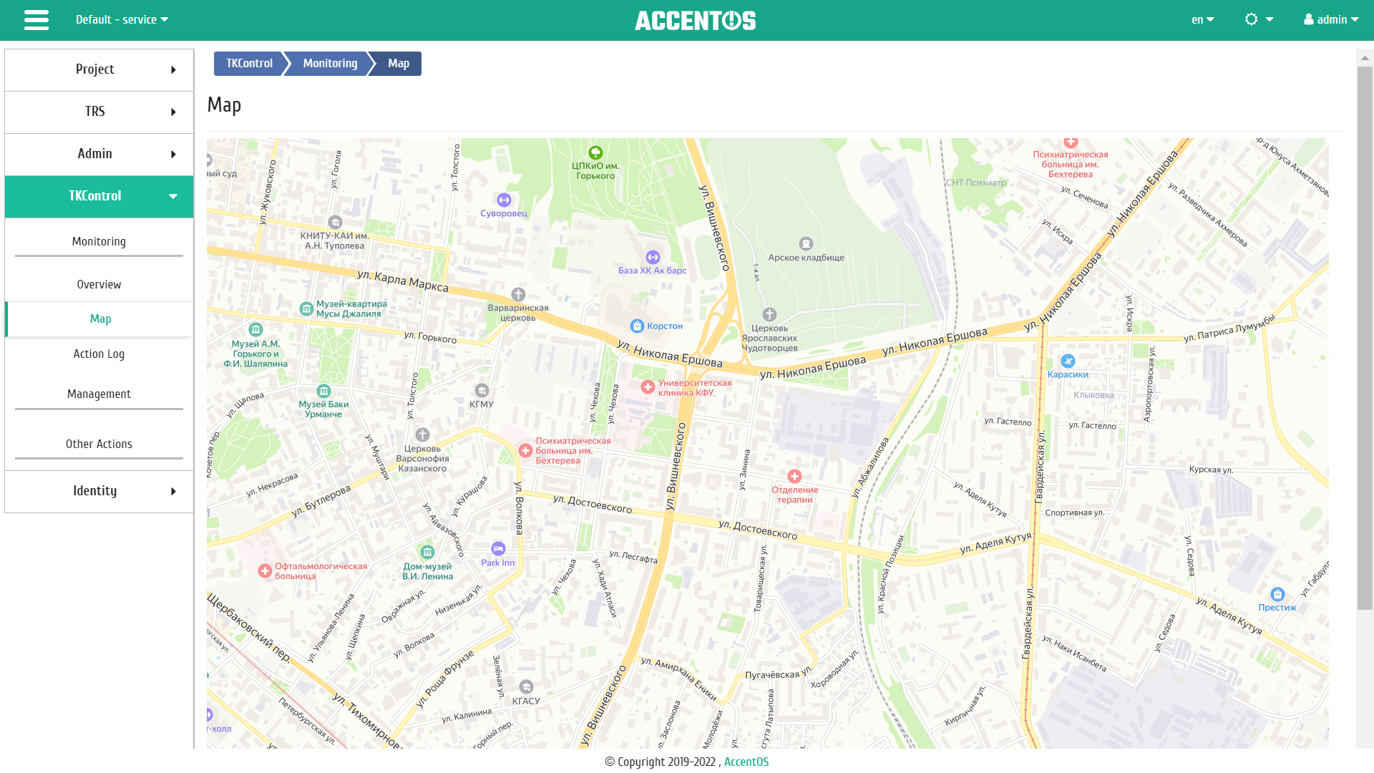Click the Monitoring breadcrumb link
Screen dimensions: 1374x773
coord(330,63)
